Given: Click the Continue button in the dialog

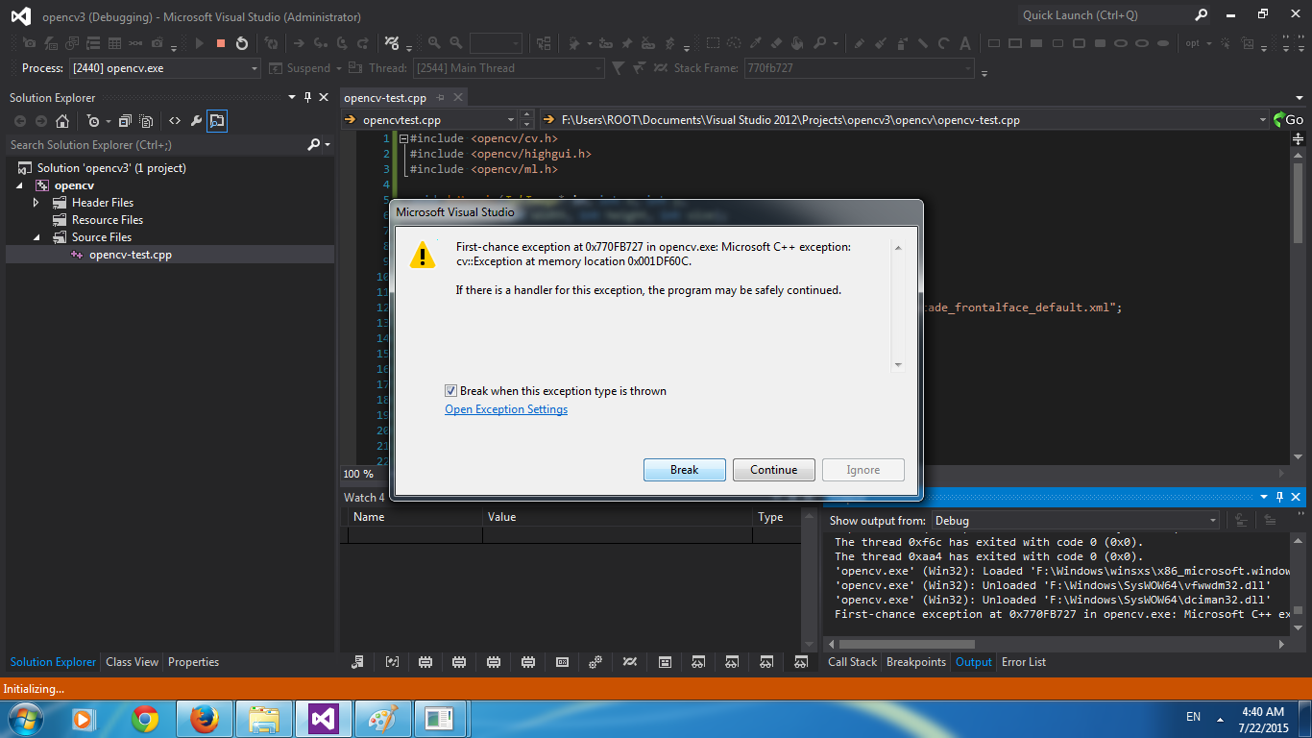Looking at the screenshot, I should point(774,470).
